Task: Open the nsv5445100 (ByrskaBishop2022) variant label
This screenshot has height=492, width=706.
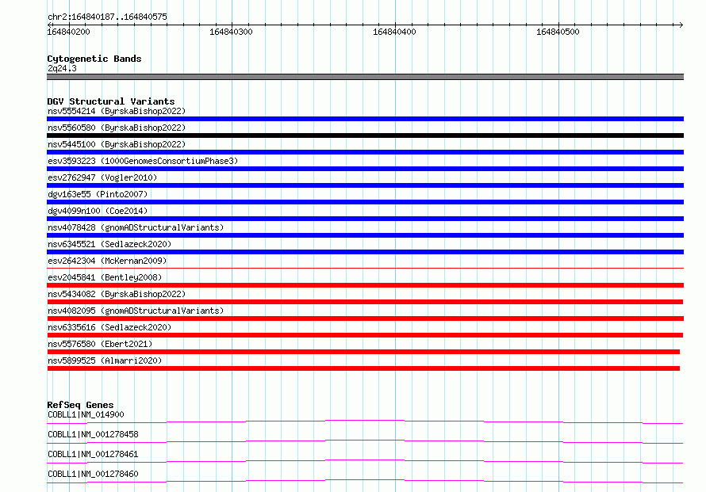Action: tap(117, 144)
